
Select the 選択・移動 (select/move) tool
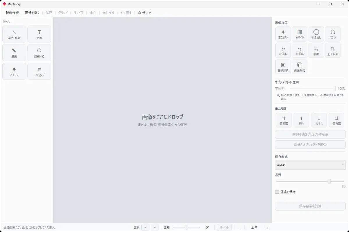click(14, 34)
